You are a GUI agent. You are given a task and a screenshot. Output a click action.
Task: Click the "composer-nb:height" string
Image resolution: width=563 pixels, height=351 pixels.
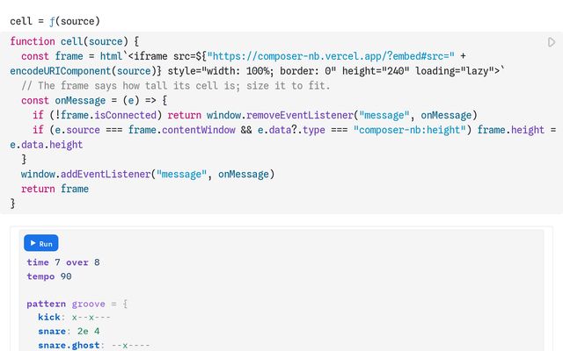click(412, 130)
